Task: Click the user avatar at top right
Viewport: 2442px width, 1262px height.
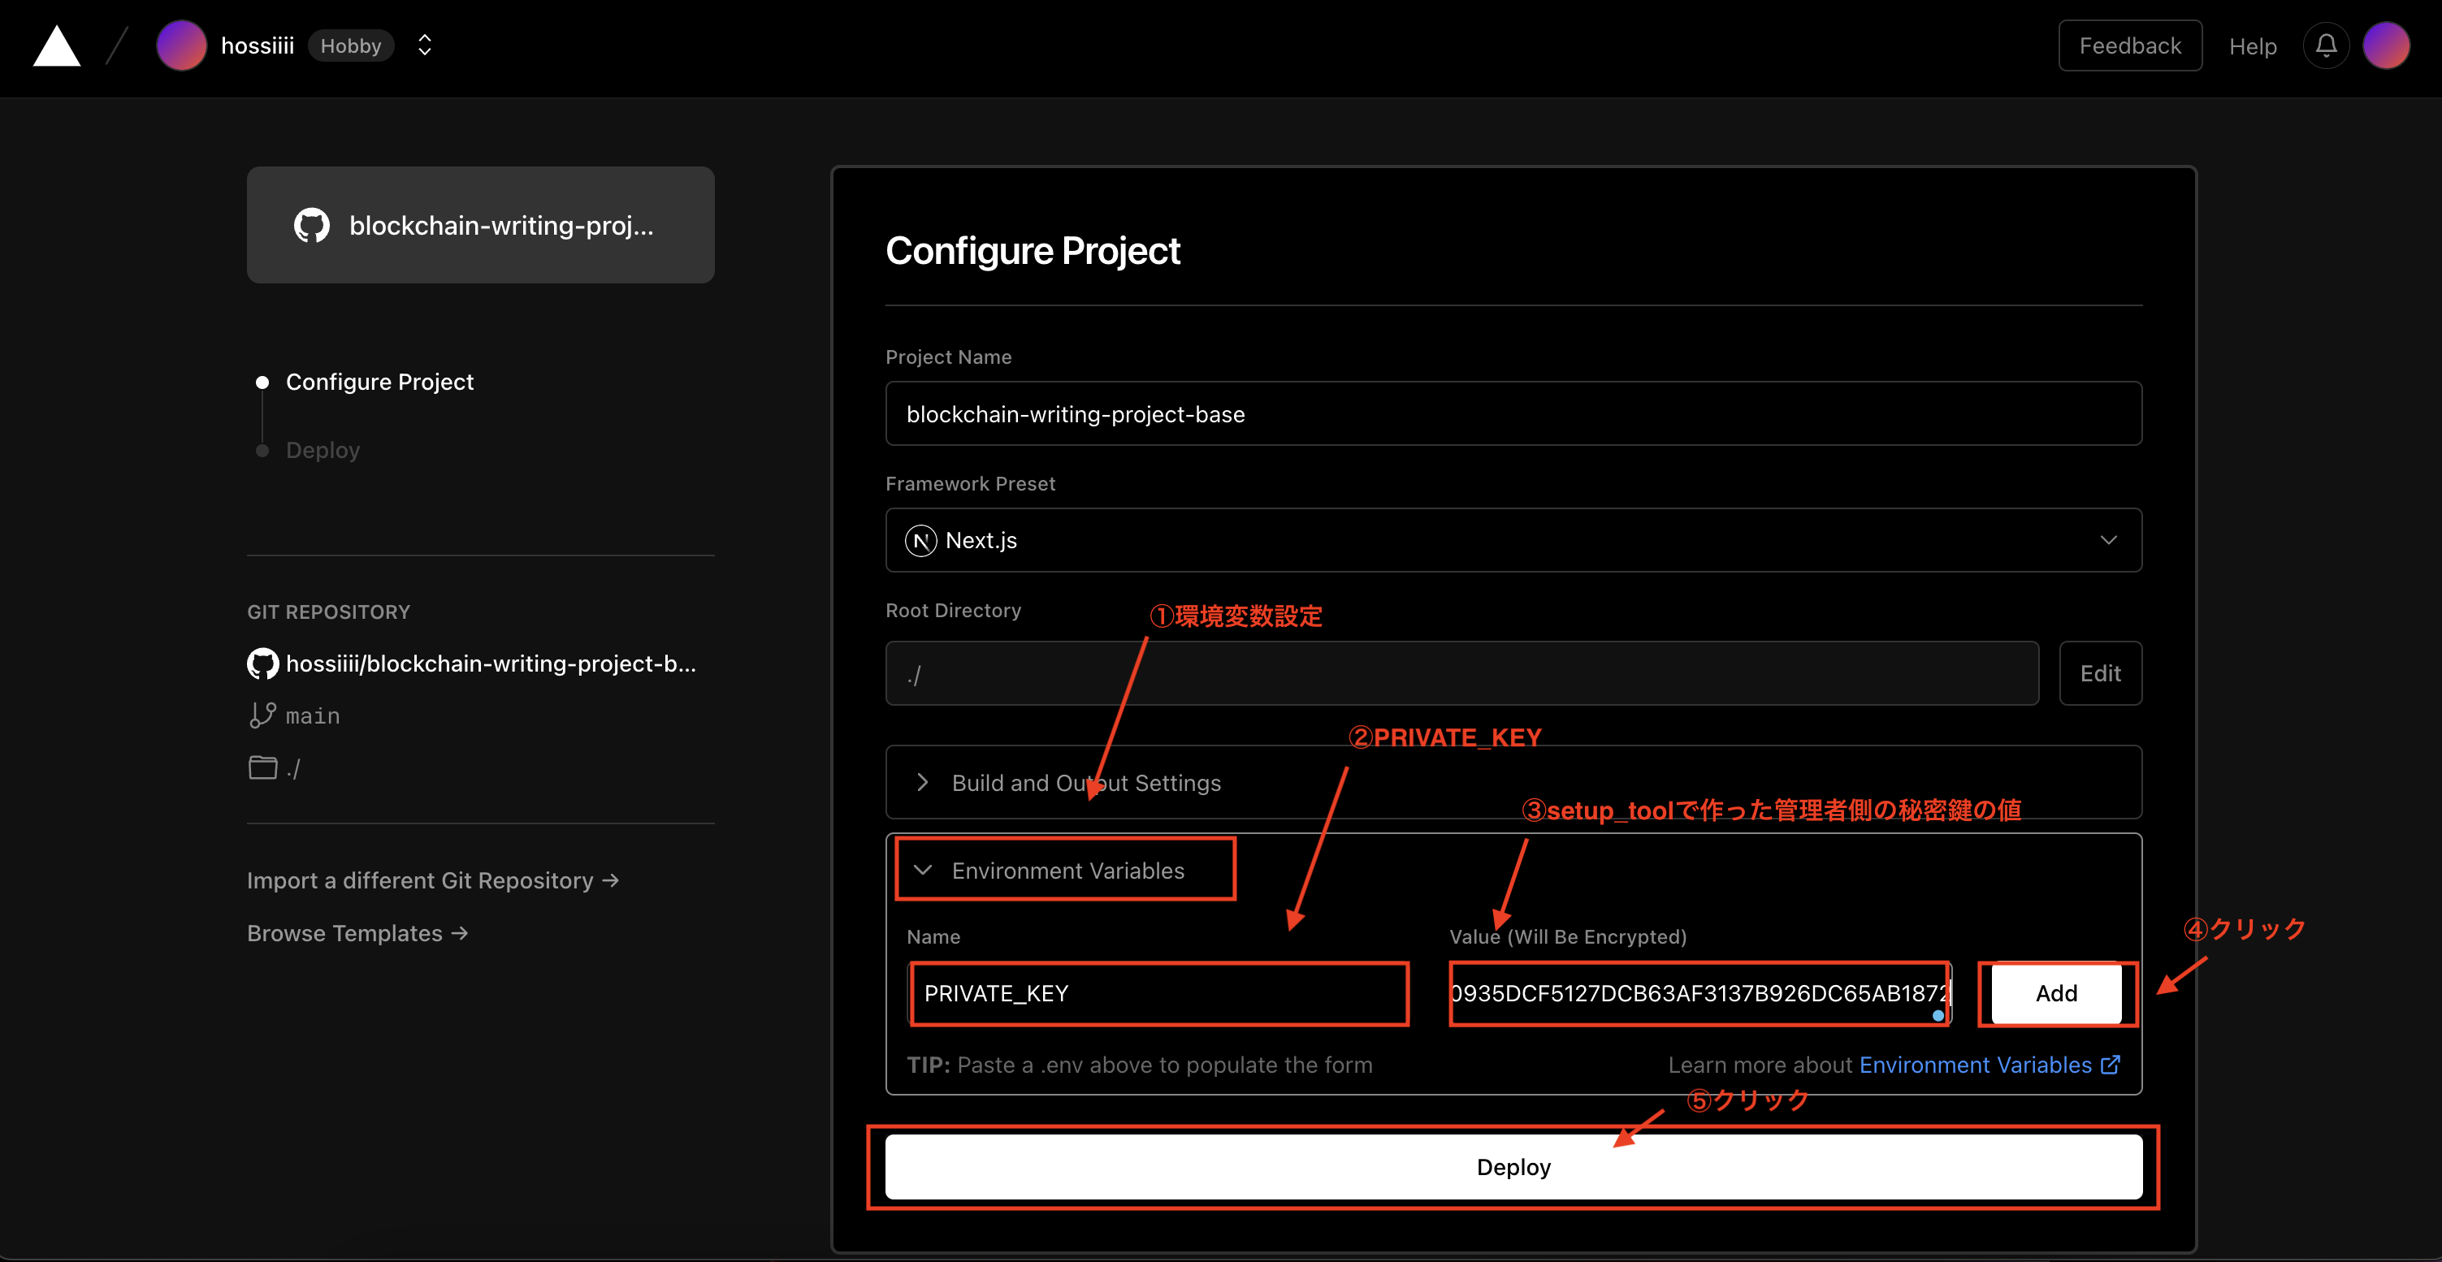Action: pyautogui.click(x=2385, y=45)
